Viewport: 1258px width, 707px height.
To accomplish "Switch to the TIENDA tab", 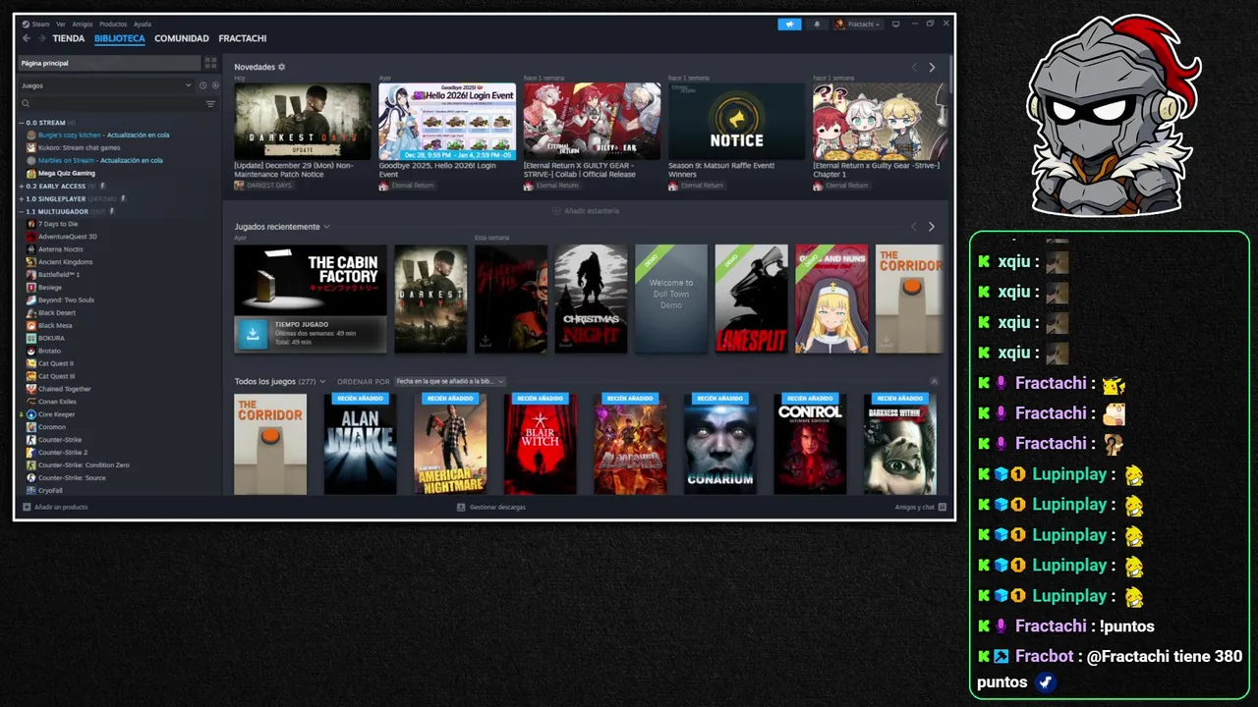I will tap(69, 38).
